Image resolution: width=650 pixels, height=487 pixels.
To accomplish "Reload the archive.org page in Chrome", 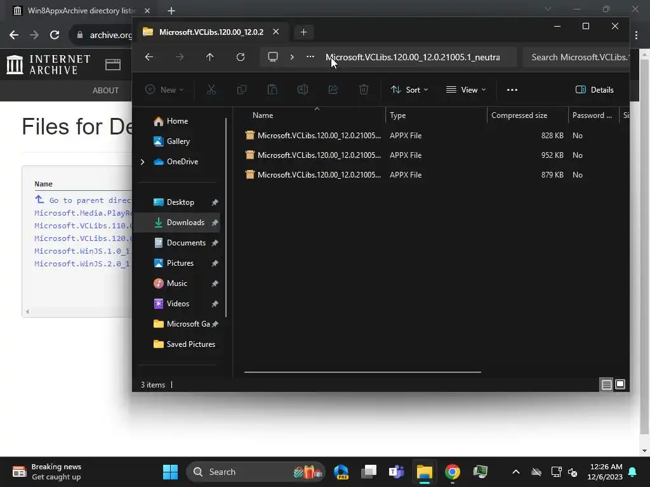I will pos(55,35).
